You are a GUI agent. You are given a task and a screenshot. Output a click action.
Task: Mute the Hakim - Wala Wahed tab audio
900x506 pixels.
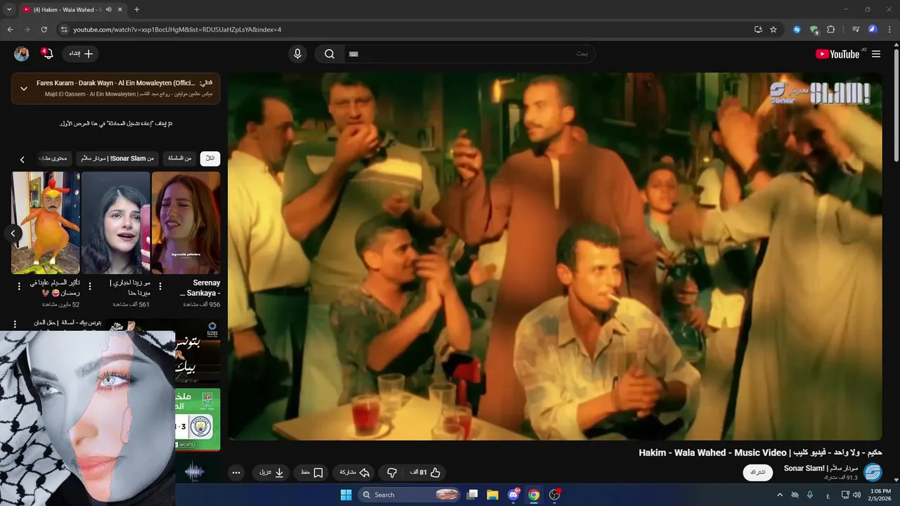[108, 10]
